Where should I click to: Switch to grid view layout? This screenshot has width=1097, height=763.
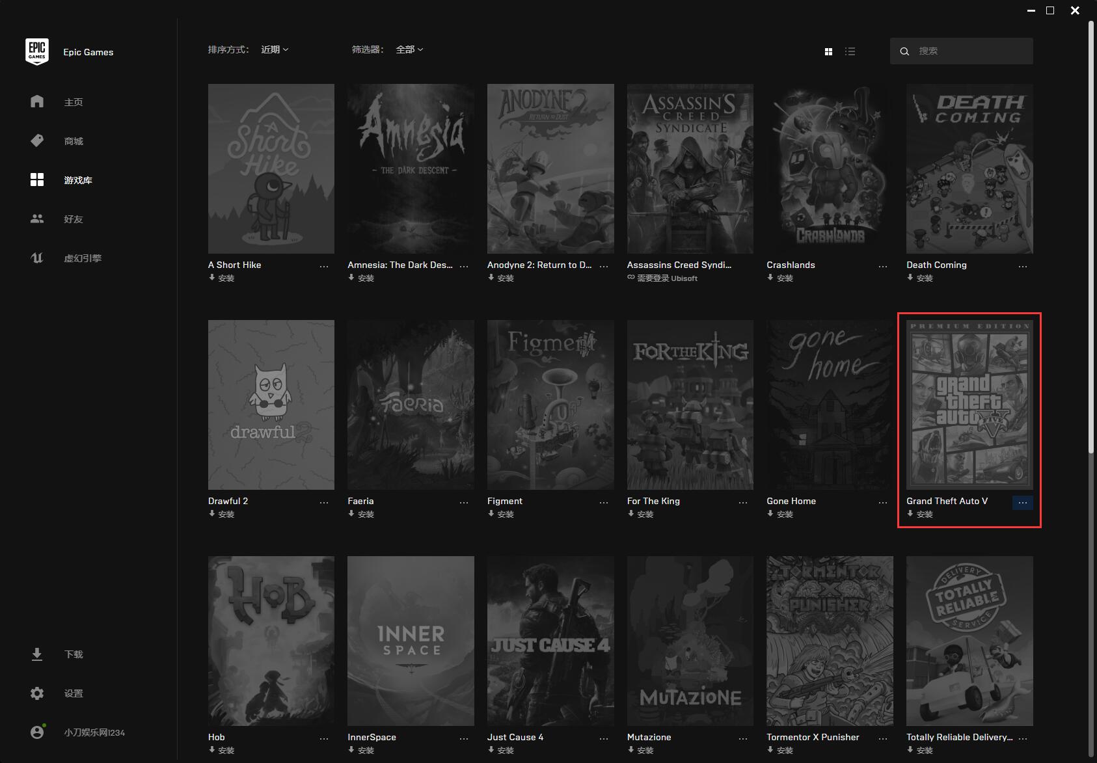828,51
